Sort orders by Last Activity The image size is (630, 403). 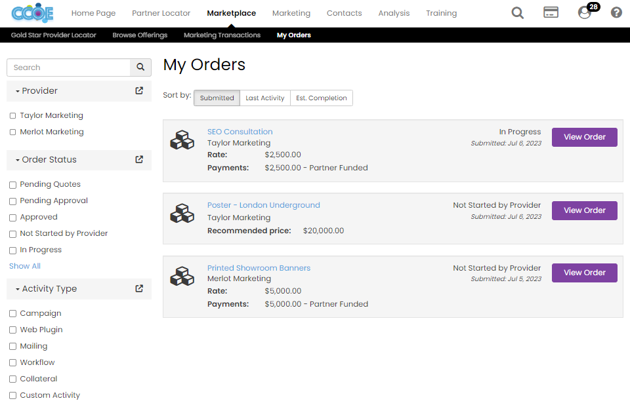tap(264, 98)
